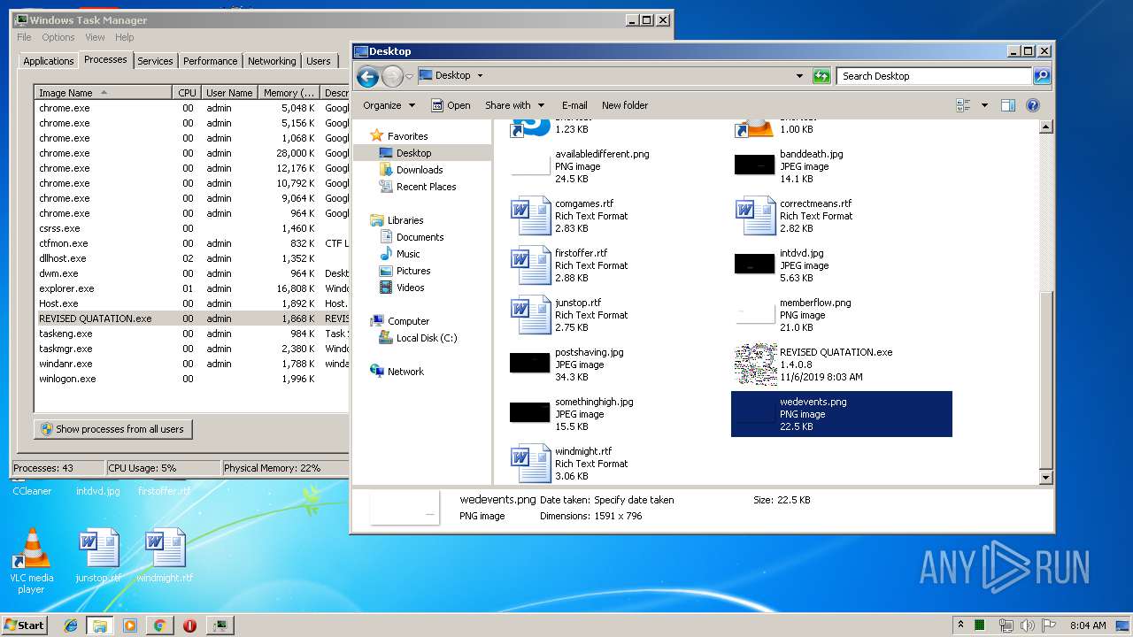Viewport: 1133px width, 637px height.
Task: Select the windmight.rtf icon in Explorer
Action: pos(531,464)
